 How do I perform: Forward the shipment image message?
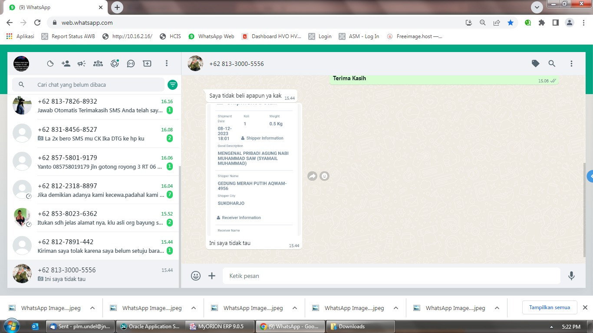(312, 176)
